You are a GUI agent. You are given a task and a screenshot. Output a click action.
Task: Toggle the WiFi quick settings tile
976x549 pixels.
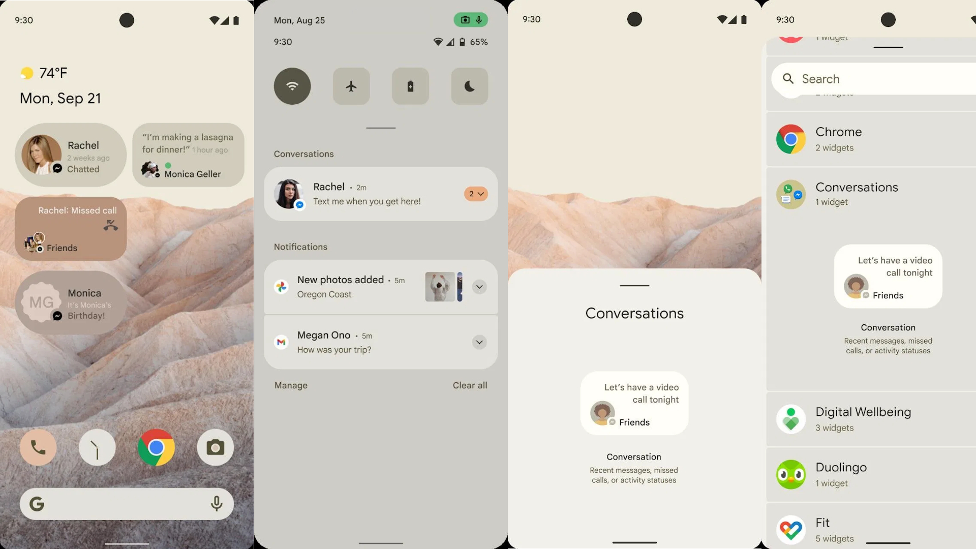292,85
